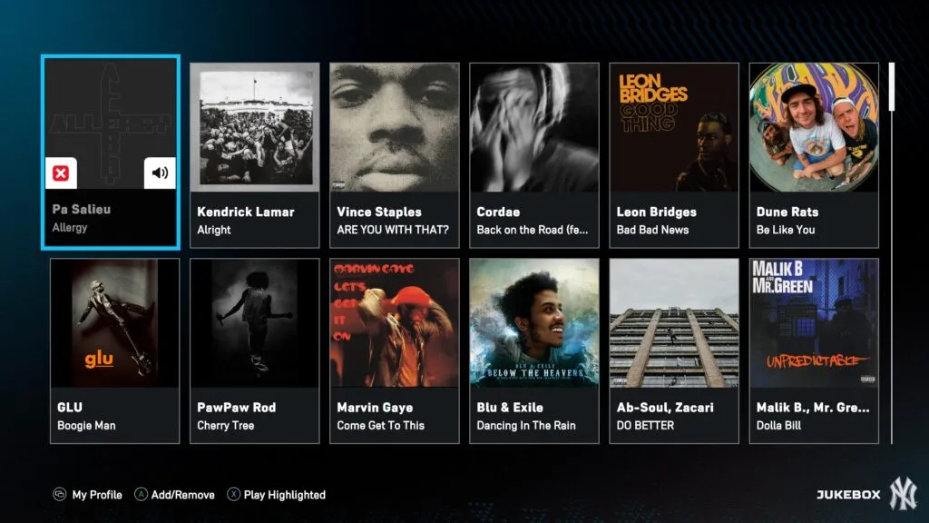929x523 pixels.
Task: Click the speaker preview icon on Pa Salieu
Action: pyautogui.click(x=160, y=173)
